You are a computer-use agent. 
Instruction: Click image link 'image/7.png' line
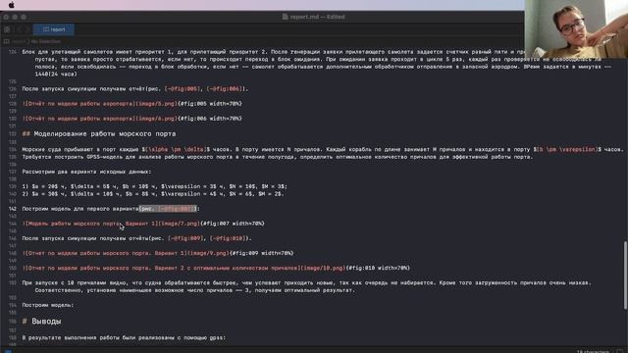pyautogui.click(x=143, y=224)
